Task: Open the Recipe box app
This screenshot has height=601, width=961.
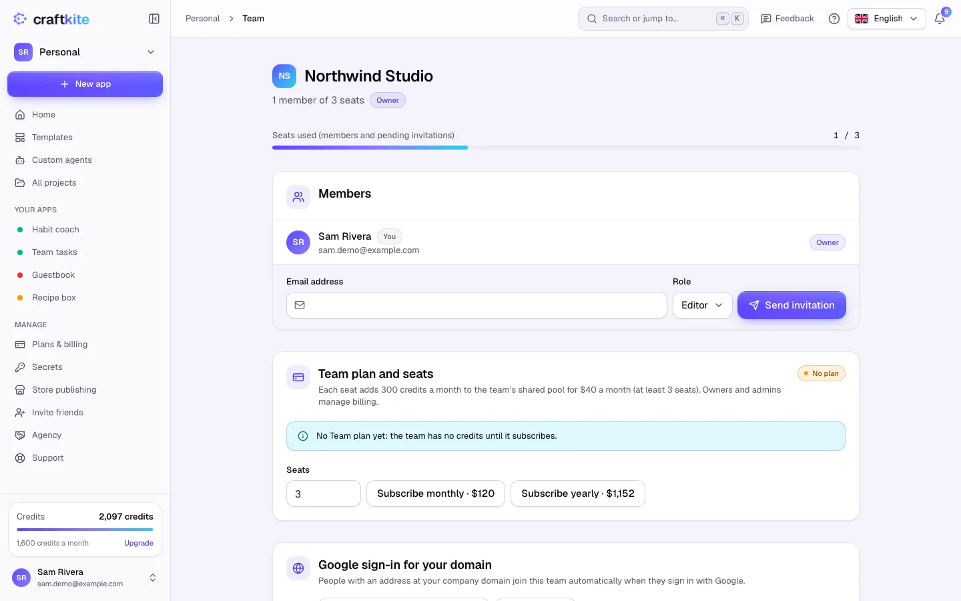Action: [85, 298]
